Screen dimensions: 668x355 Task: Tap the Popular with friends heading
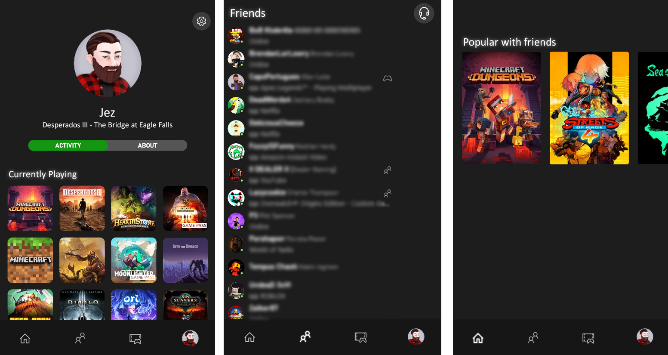pos(509,42)
